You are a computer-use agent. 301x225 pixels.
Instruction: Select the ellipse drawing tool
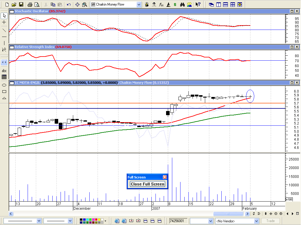tap(4, 85)
